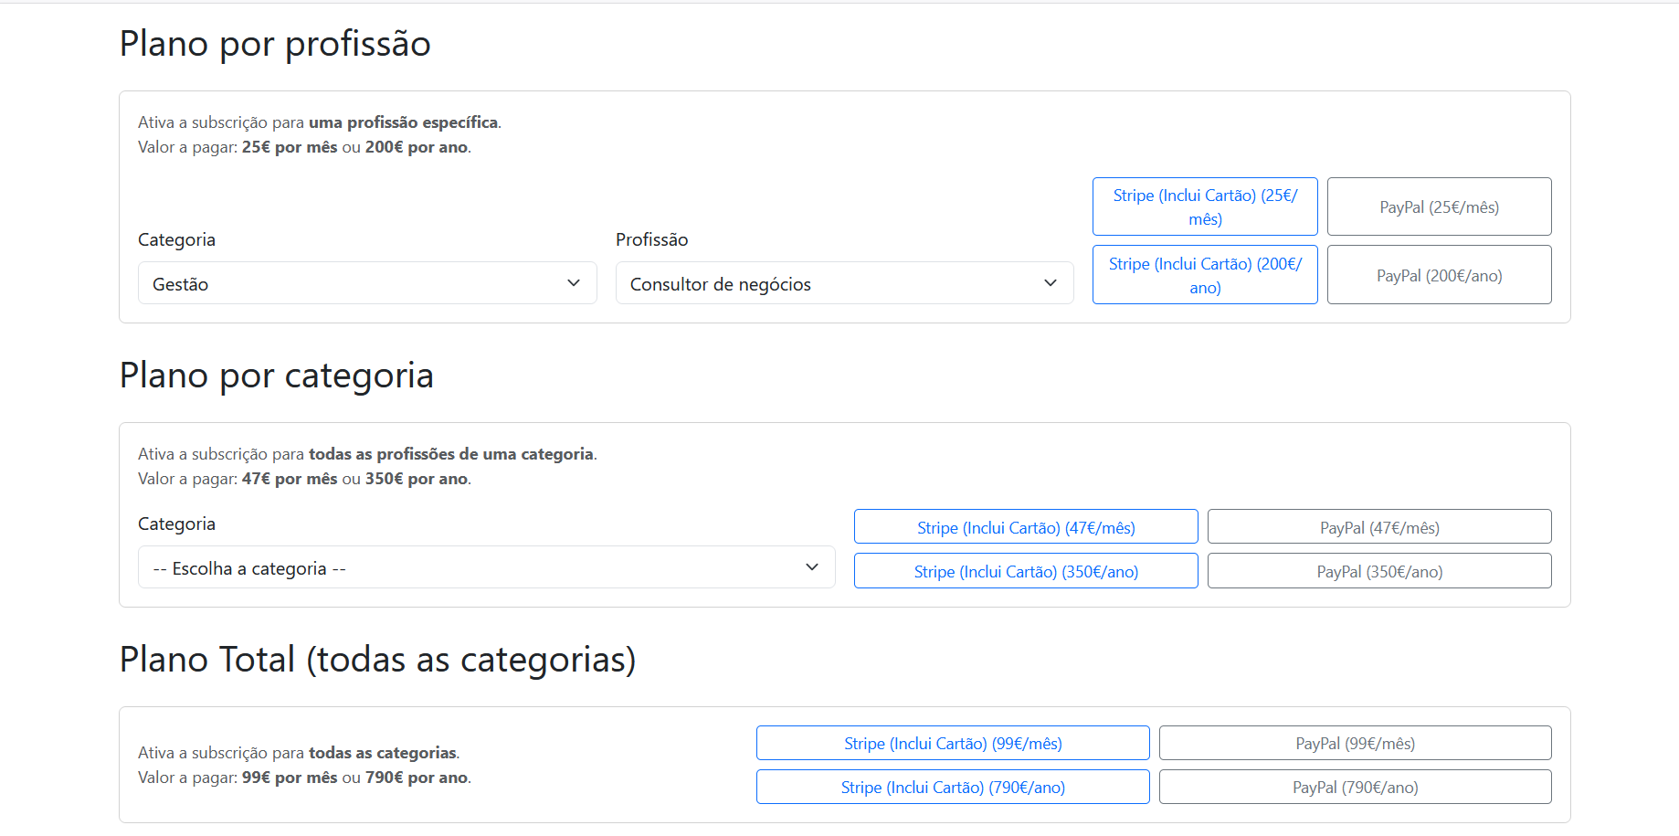Select Stripe 99€/mês total plan
Screen dimensions: 1679x836
click(952, 743)
